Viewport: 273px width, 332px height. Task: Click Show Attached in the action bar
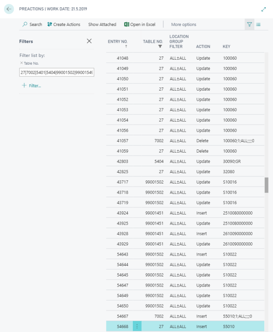click(x=102, y=25)
